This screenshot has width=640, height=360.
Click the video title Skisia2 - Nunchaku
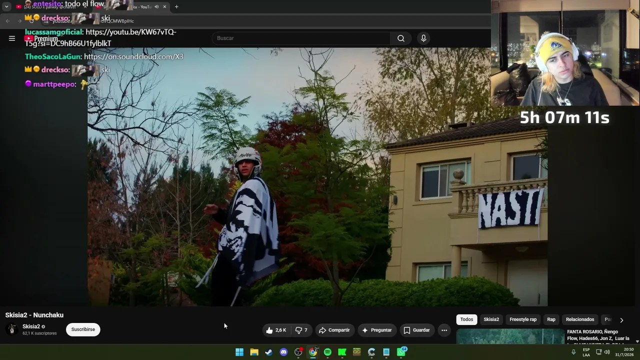coord(34,315)
